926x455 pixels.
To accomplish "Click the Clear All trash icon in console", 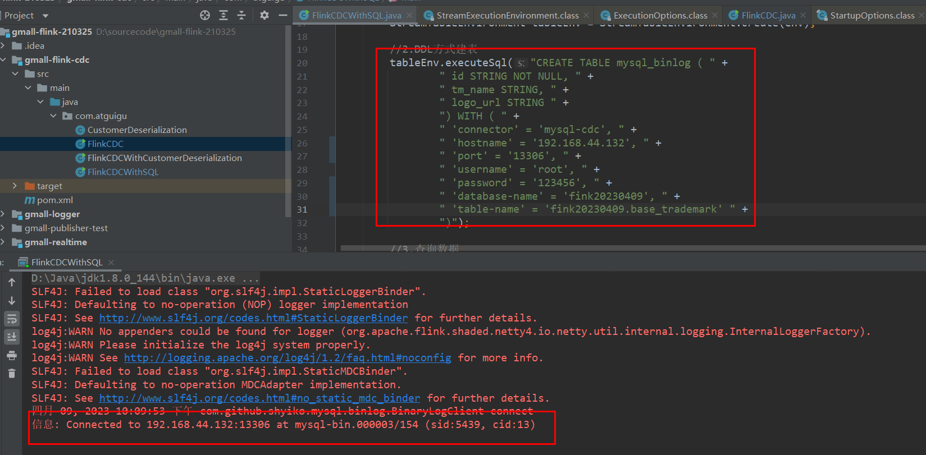I will (12, 373).
